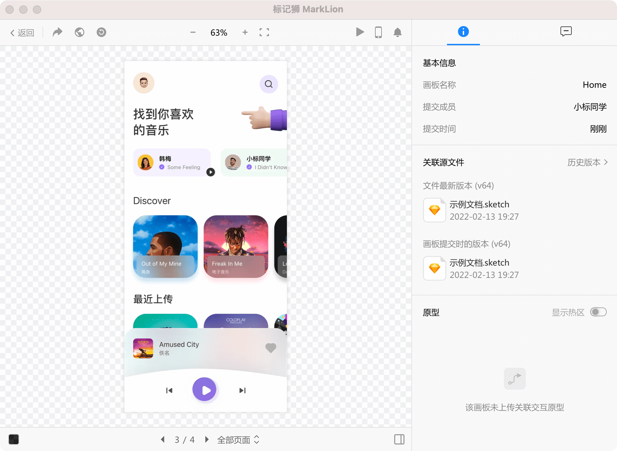
Task: Click the 63% zoom level control
Action: pyautogui.click(x=219, y=33)
